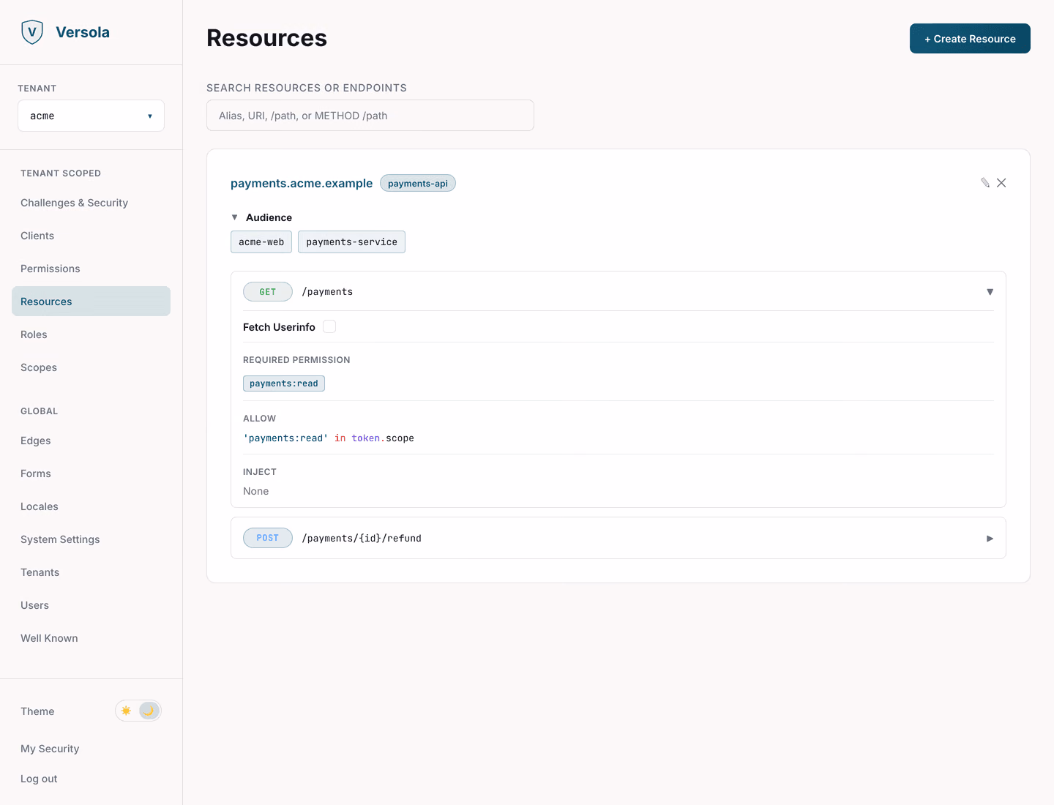Click Log out
The width and height of the screenshot is (1054, 805).
click(39, 779)
